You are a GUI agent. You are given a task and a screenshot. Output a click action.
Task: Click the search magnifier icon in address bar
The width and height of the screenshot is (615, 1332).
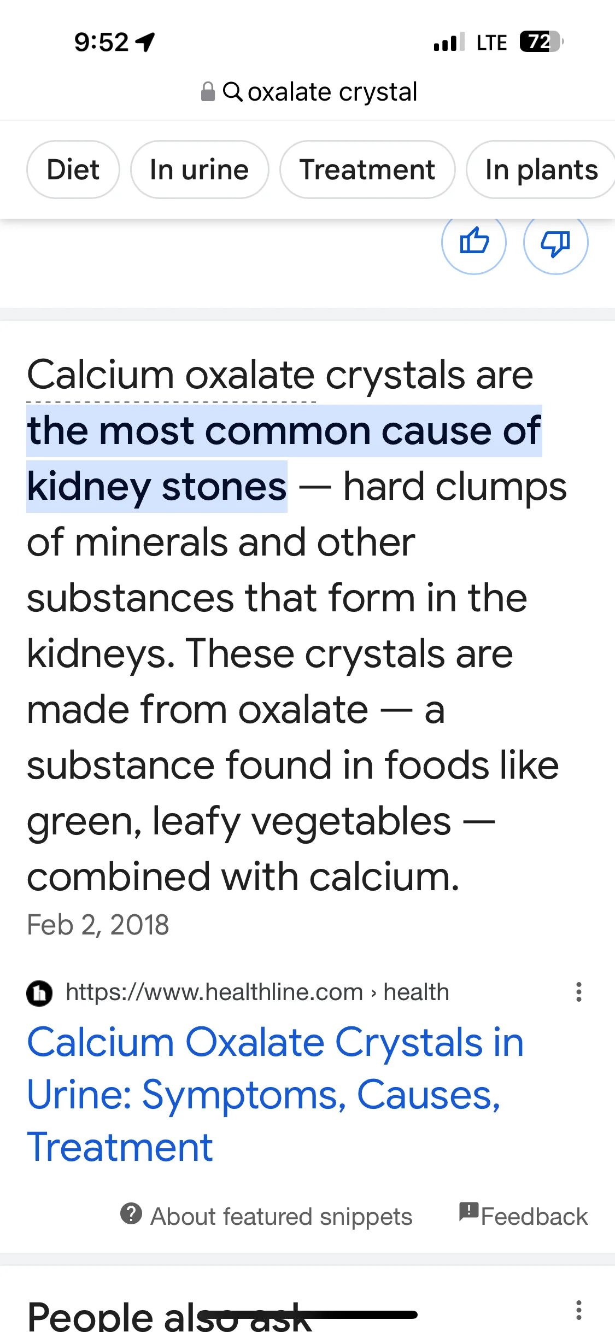232,92
